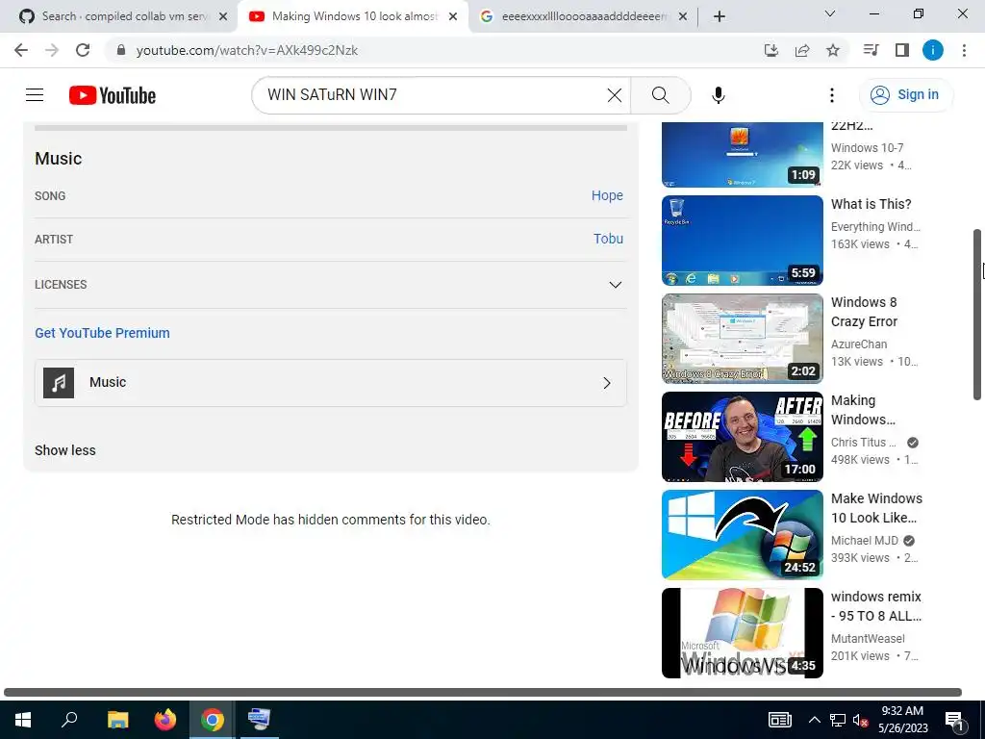Open What is This? video thumbnail
Screen dimensions: 985x739
(x=742, y=241)
